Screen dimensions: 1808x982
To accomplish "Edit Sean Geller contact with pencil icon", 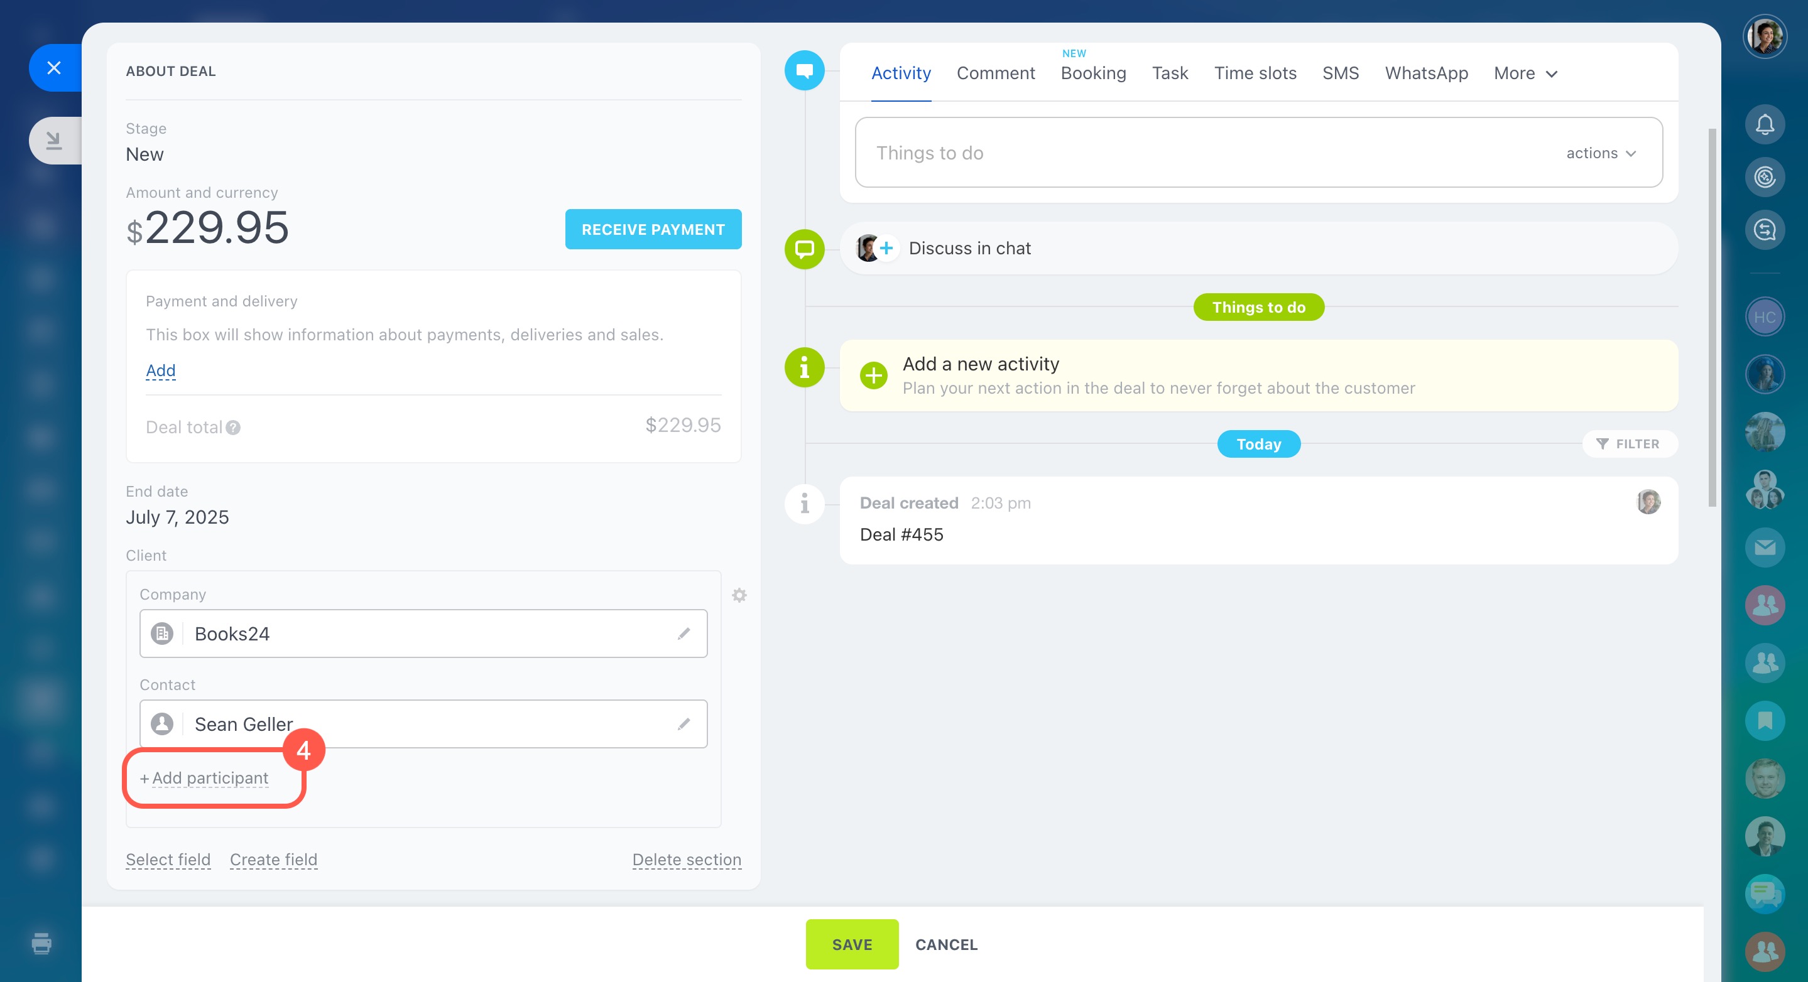I will click(x=683, y=724).
